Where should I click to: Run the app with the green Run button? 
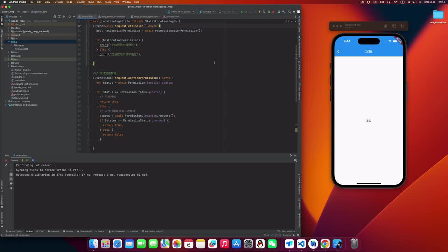(x=242, y=12)
